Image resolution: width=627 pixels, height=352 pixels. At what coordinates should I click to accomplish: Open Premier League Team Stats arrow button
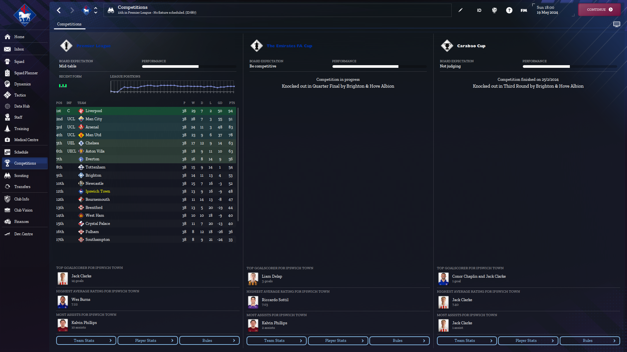pos(86,341)
